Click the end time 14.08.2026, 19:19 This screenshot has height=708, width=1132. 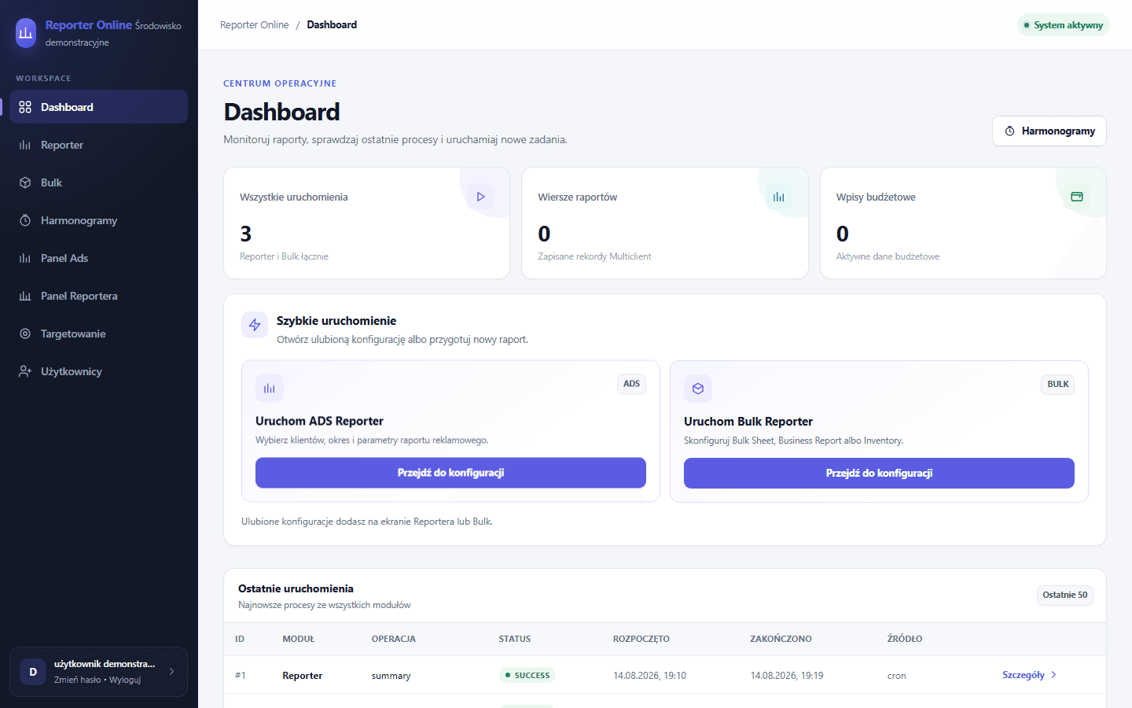(787, 676)
